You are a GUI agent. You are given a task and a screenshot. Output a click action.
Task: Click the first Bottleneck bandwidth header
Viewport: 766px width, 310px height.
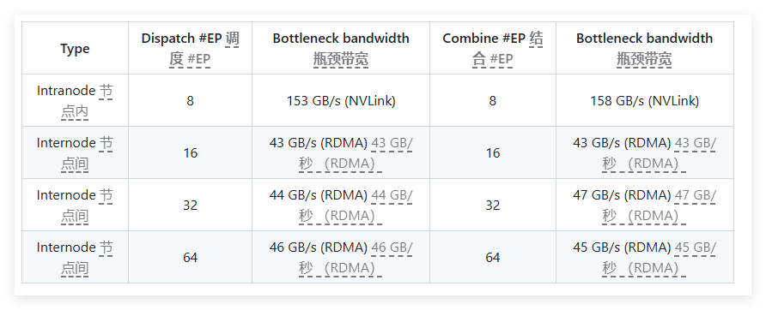tap(341, 48)
